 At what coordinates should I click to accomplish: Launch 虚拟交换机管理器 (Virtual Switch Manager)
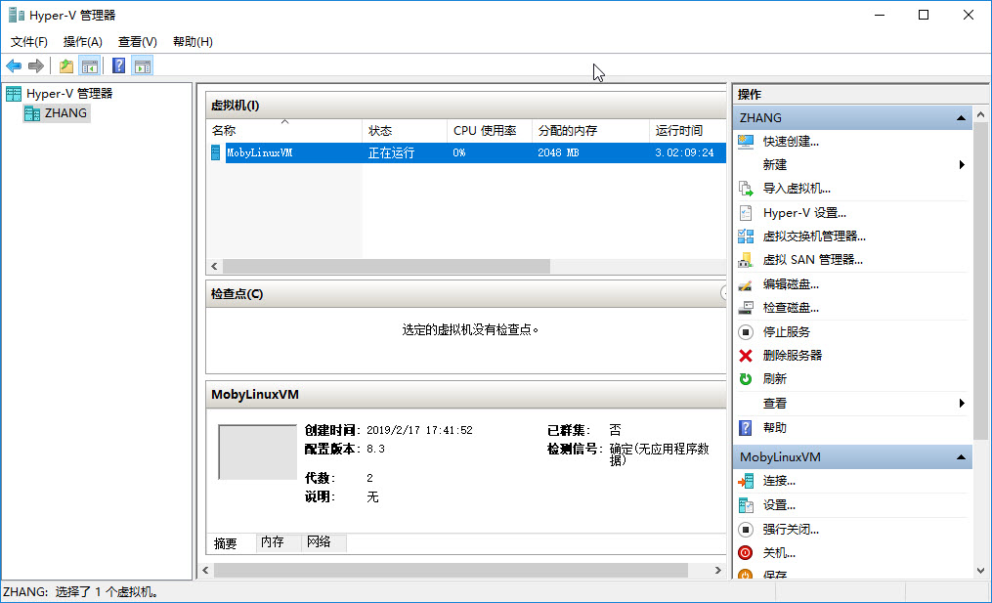746,237
